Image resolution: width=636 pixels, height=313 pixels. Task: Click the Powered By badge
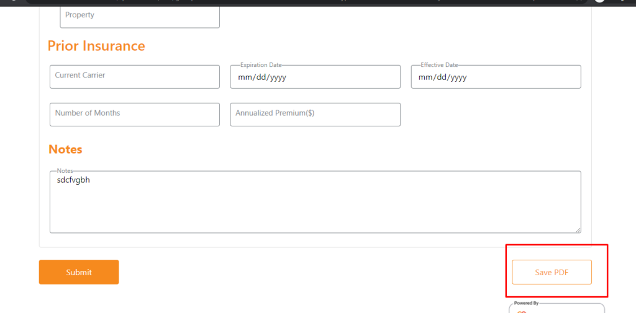tap(556, 307)
